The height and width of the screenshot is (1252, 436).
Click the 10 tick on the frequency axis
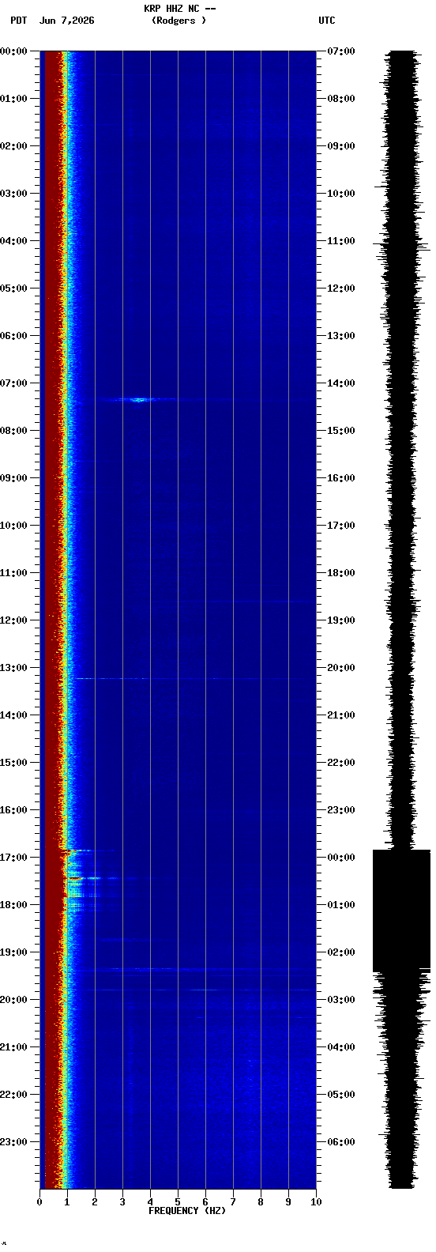click(x=316, y=1202)
